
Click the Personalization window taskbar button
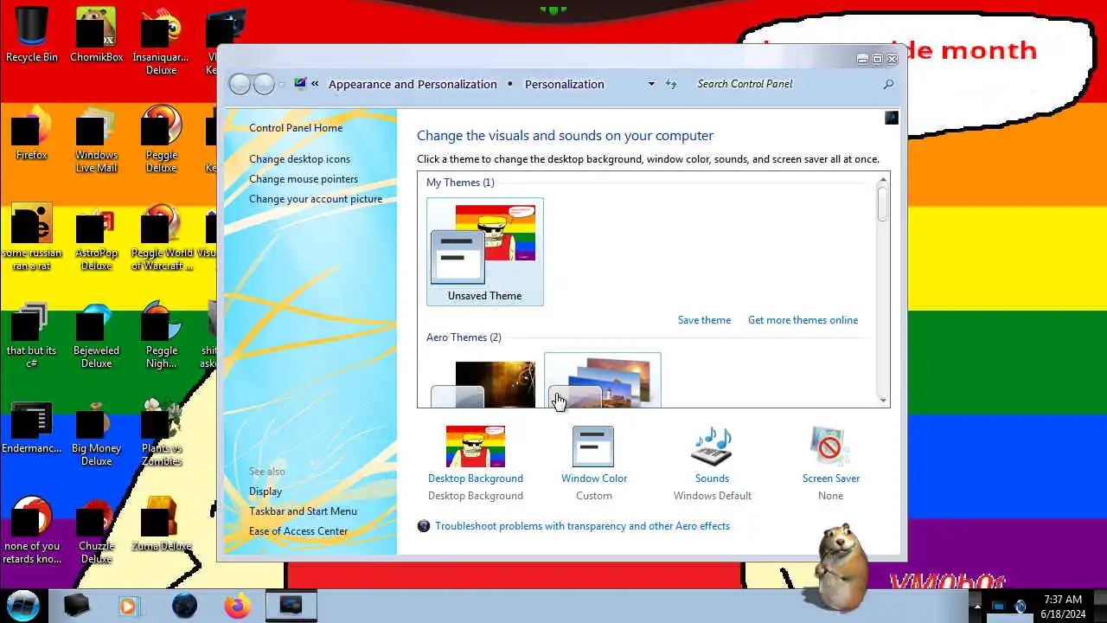291,606
